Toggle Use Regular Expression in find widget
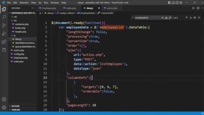Screen dimensions: 204x115 (170, 18)
